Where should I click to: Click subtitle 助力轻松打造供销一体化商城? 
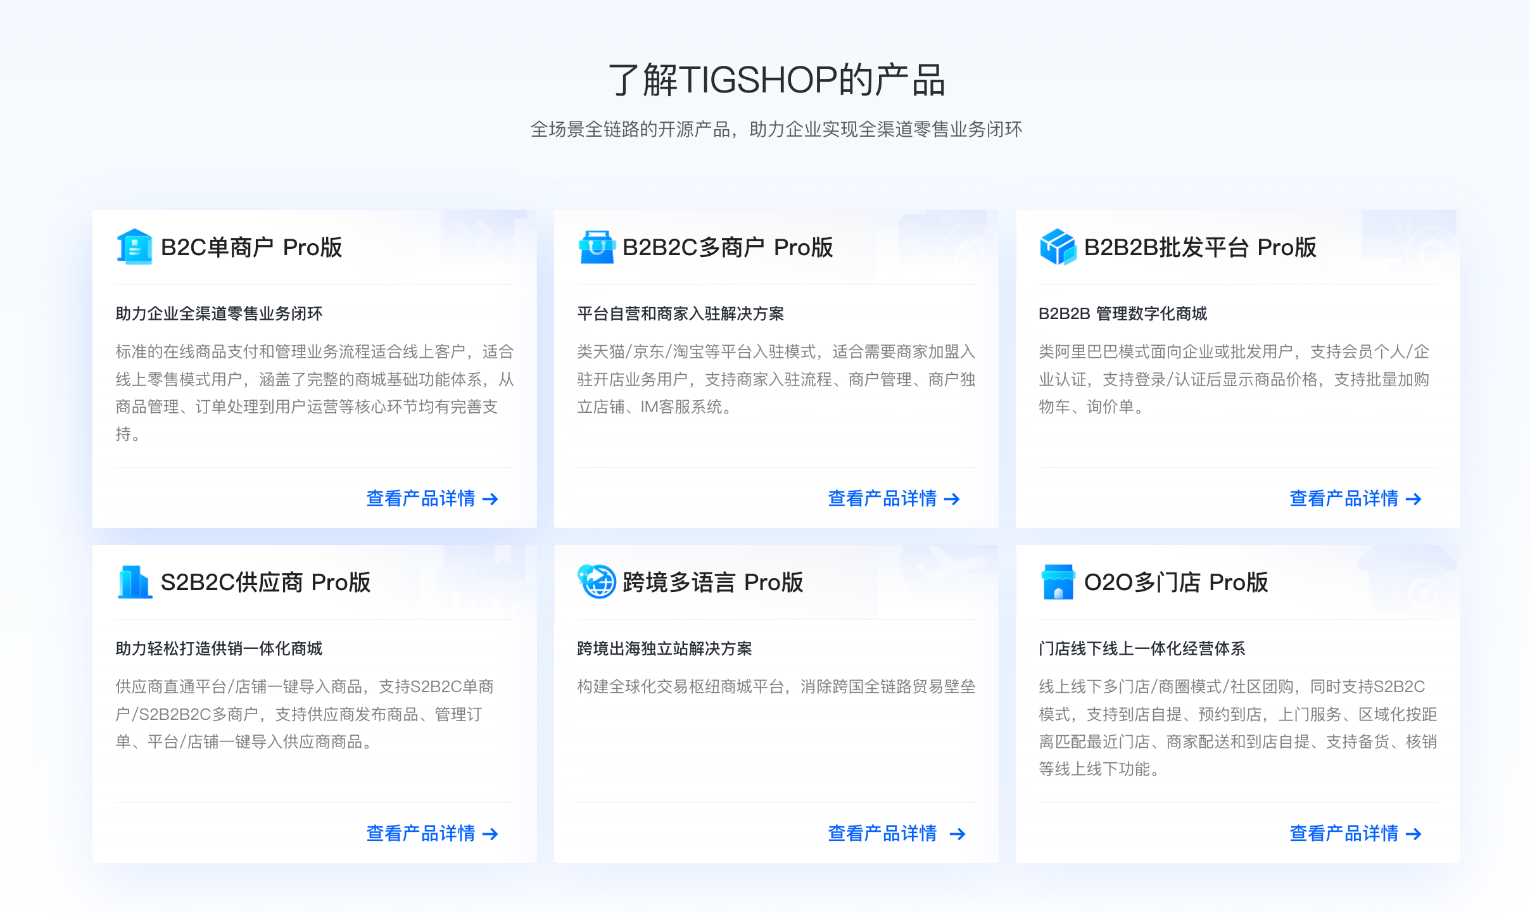[219, 648]
